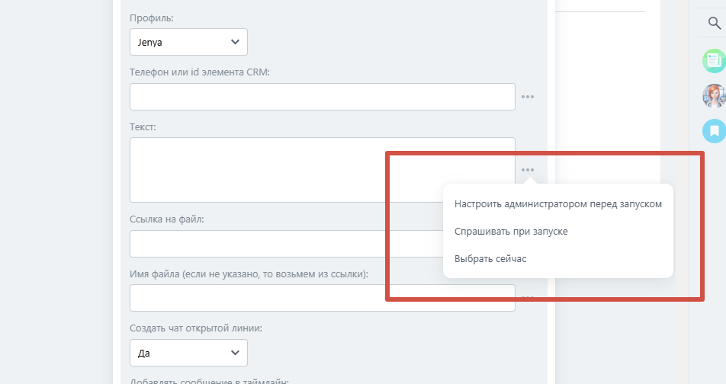This screenshot has width=726, height=384.
Task: Open three-dots menu beside the phone field
Action: coord(528,97)
